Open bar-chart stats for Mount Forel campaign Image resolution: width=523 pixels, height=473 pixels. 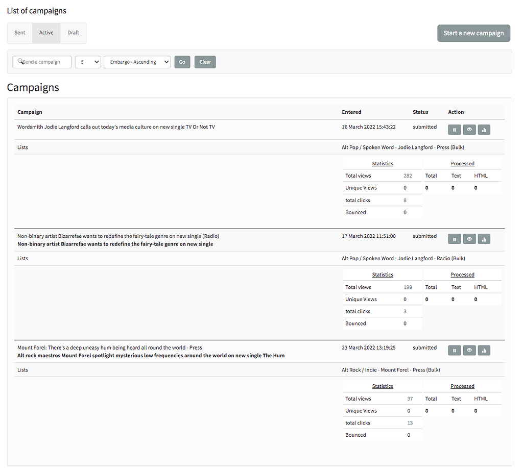click(x=484, y=350)
